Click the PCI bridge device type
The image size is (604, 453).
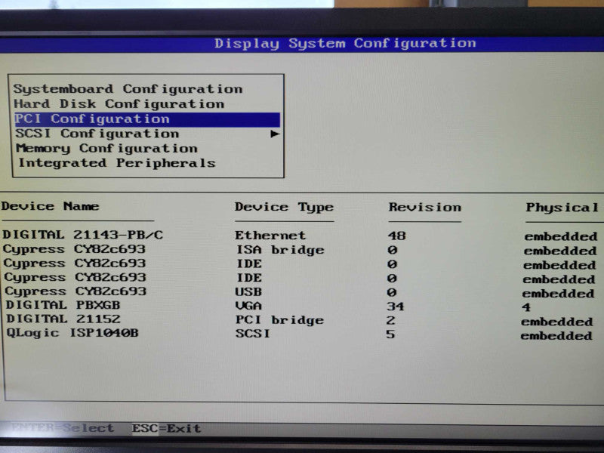(279, 320)
